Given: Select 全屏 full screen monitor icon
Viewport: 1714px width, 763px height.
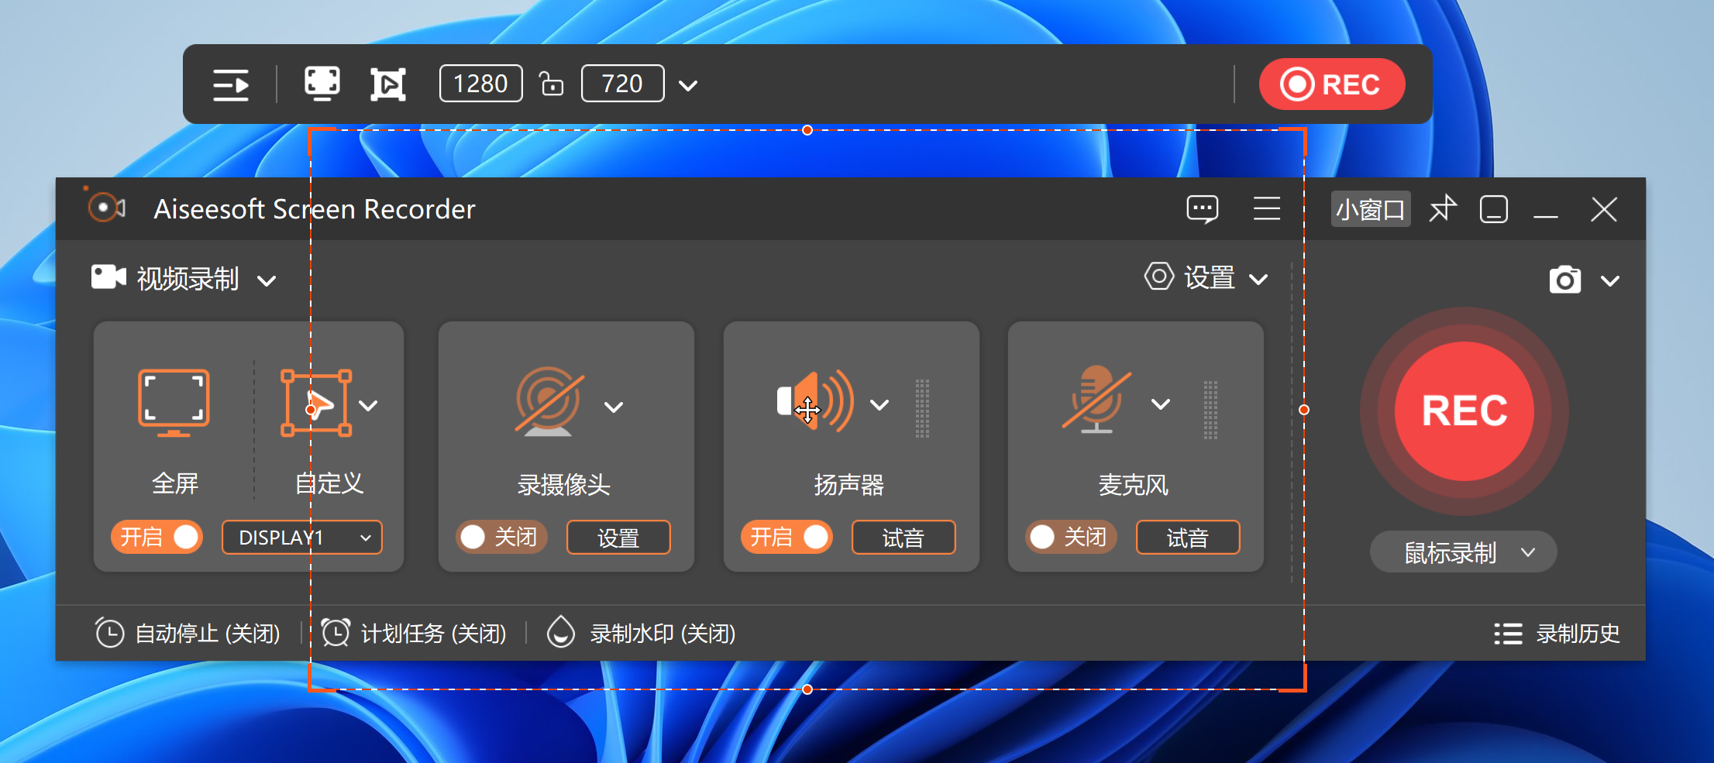Looking at the screenshot, I should [x=174, y=403].
